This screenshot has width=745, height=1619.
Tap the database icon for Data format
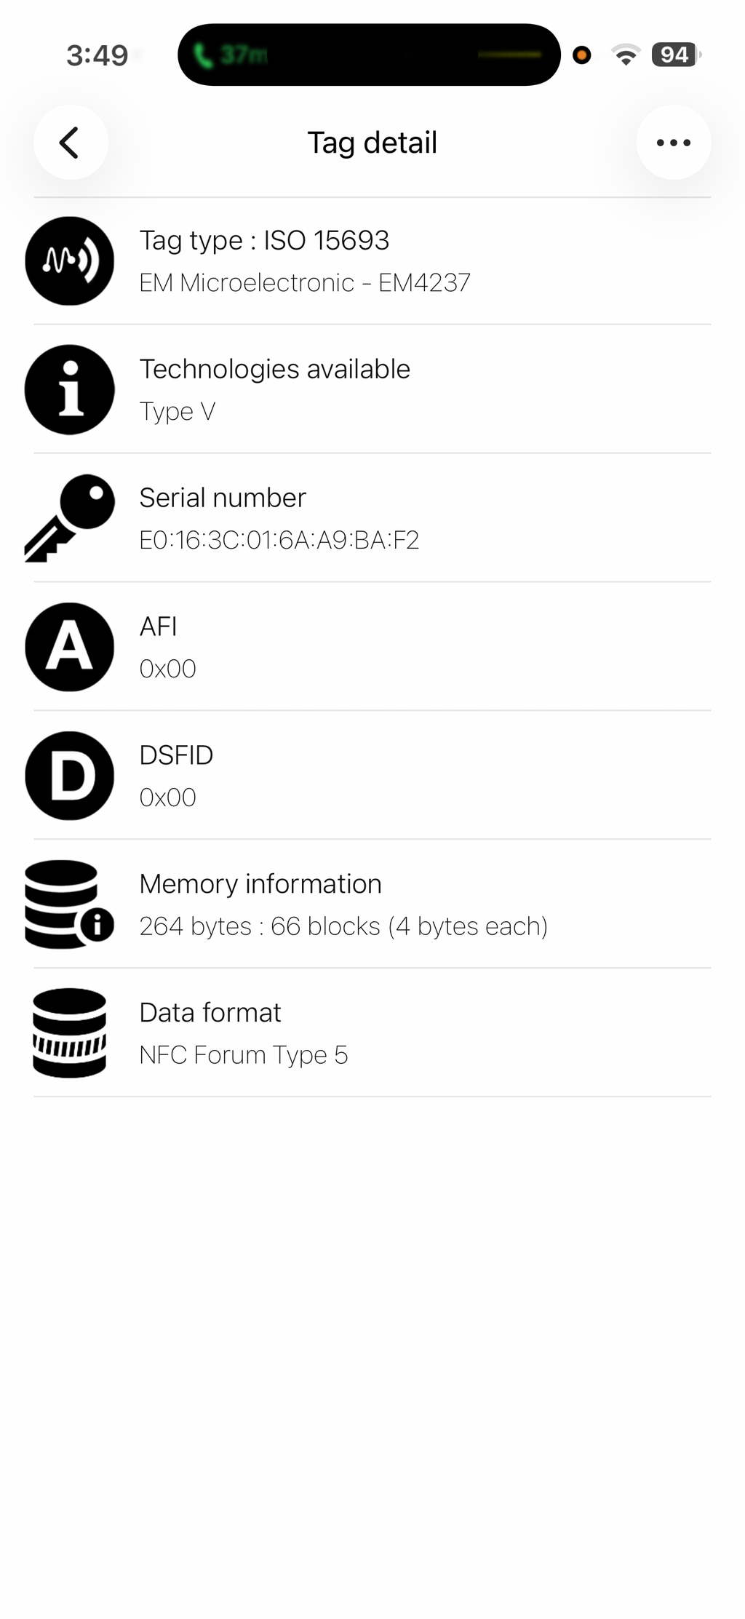(70, 1033)
